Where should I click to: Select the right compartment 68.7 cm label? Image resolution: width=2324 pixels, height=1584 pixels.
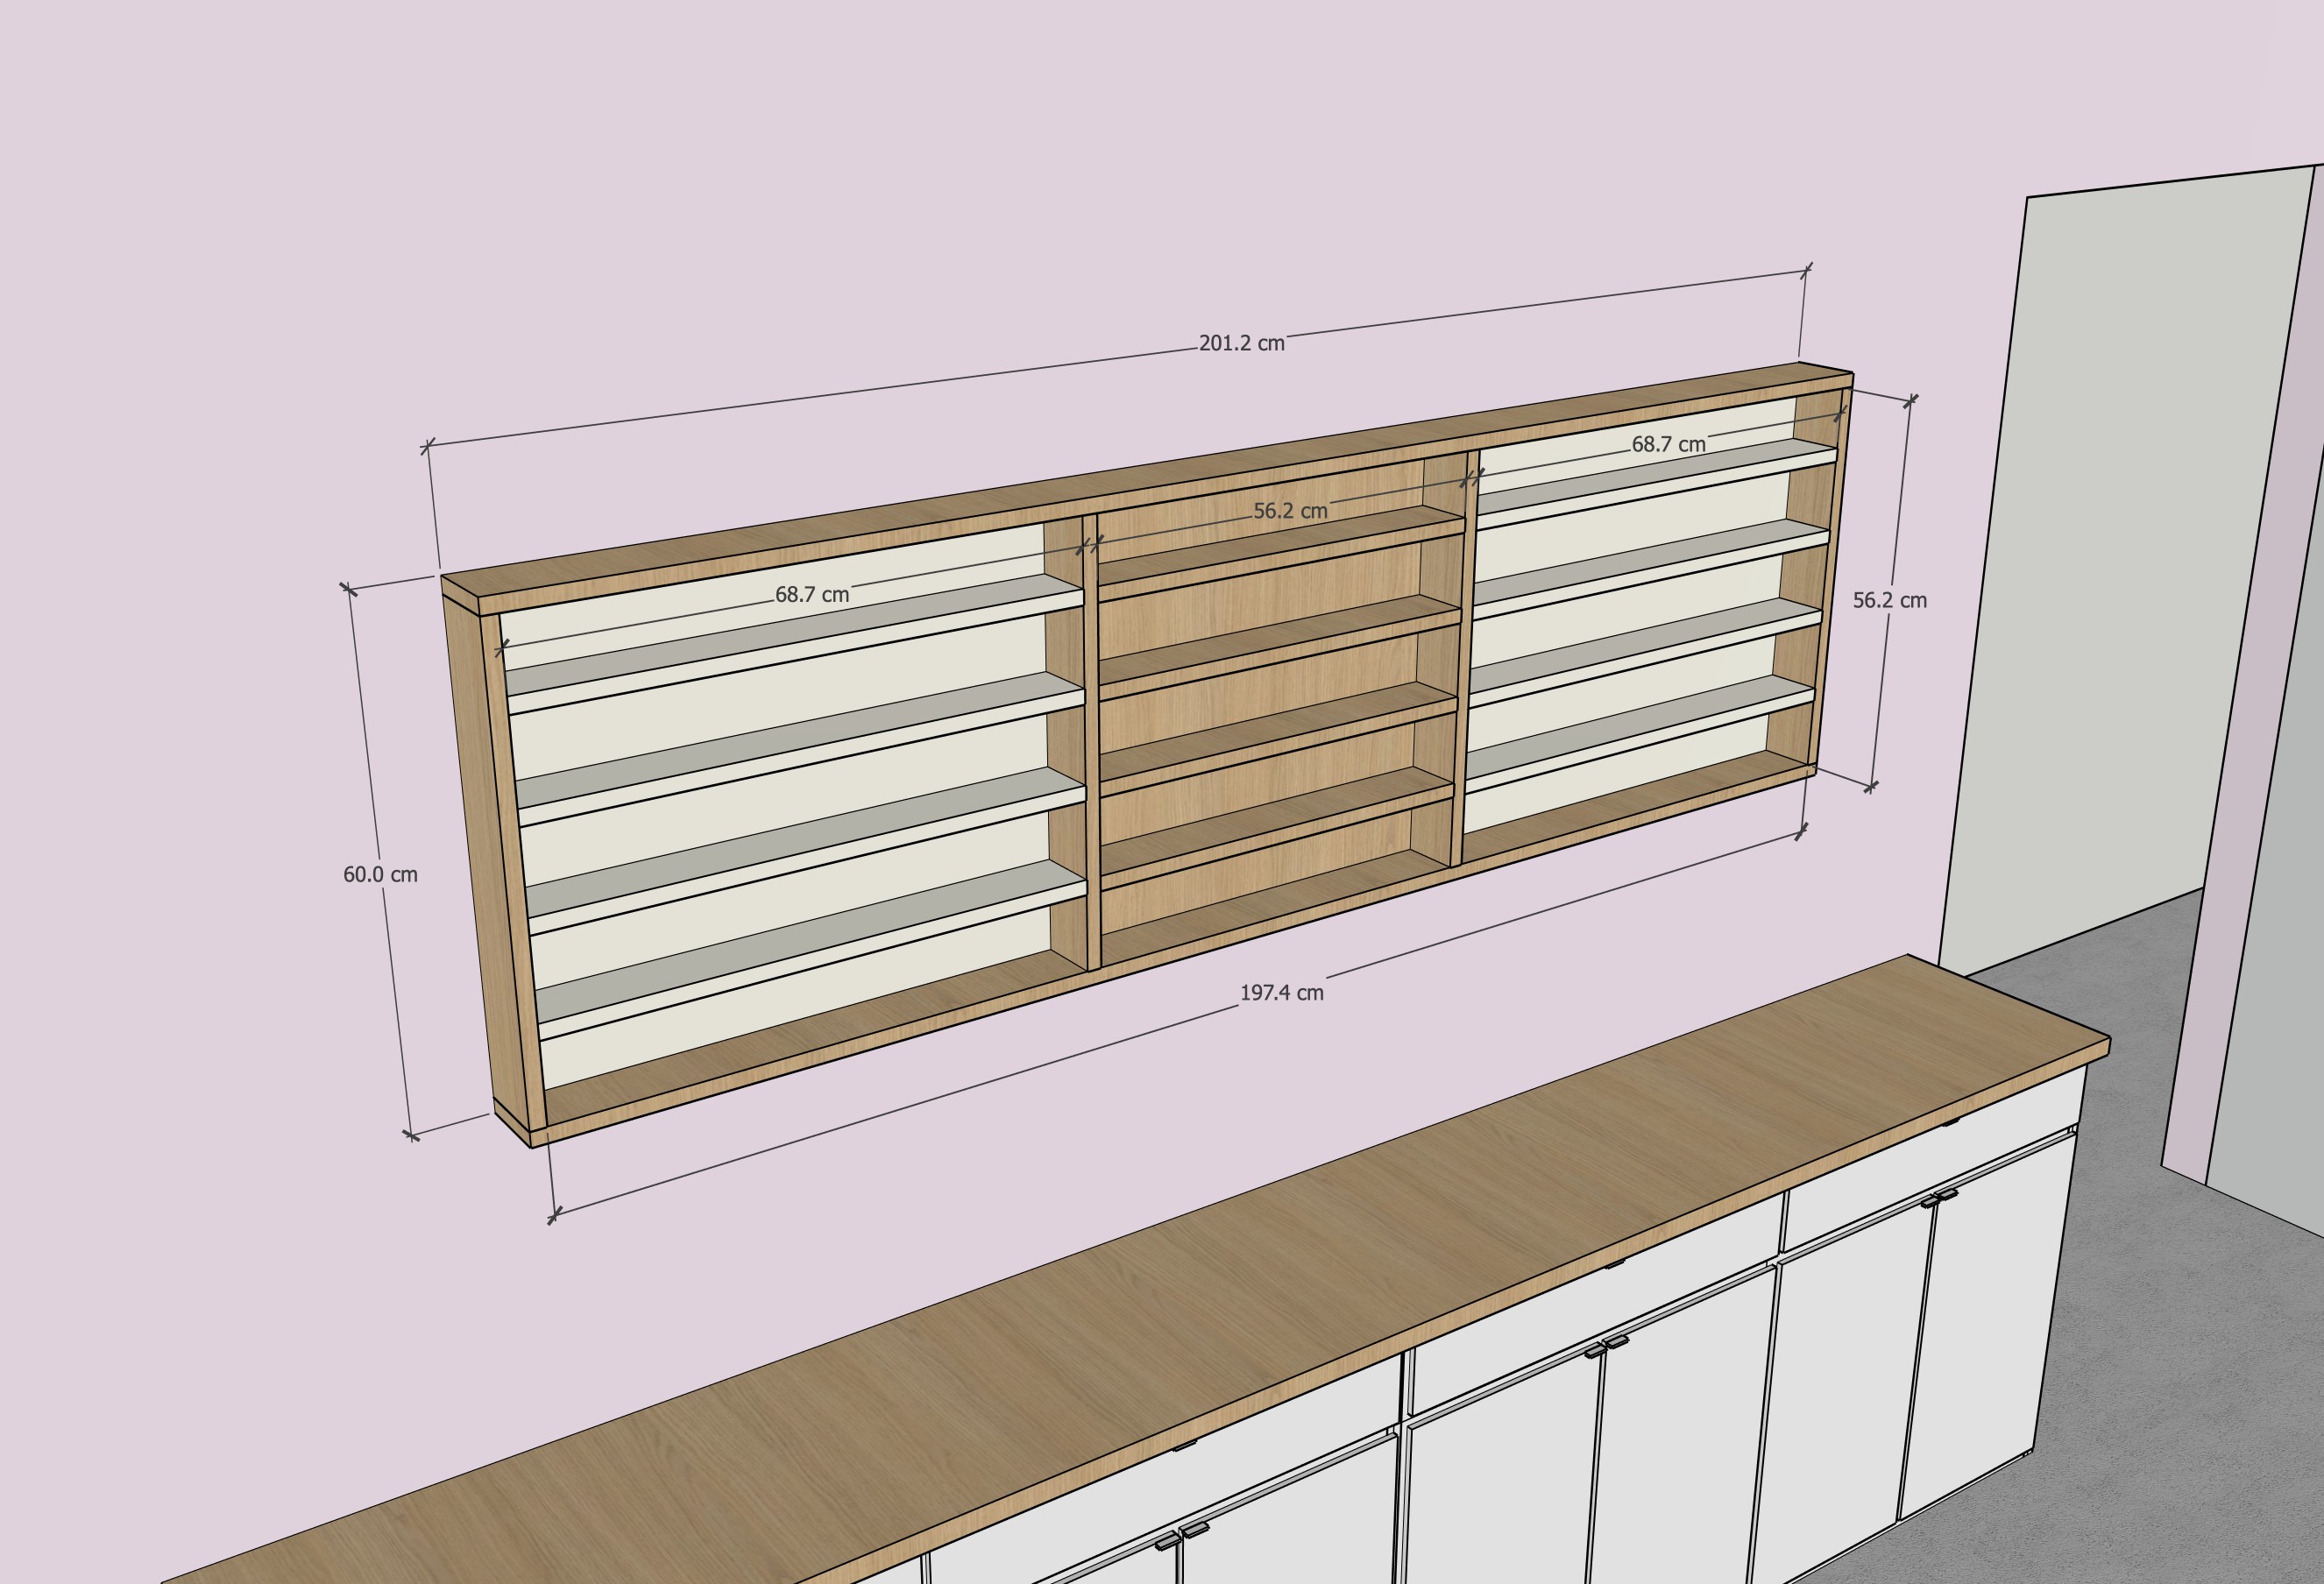tap(1668, 445)
